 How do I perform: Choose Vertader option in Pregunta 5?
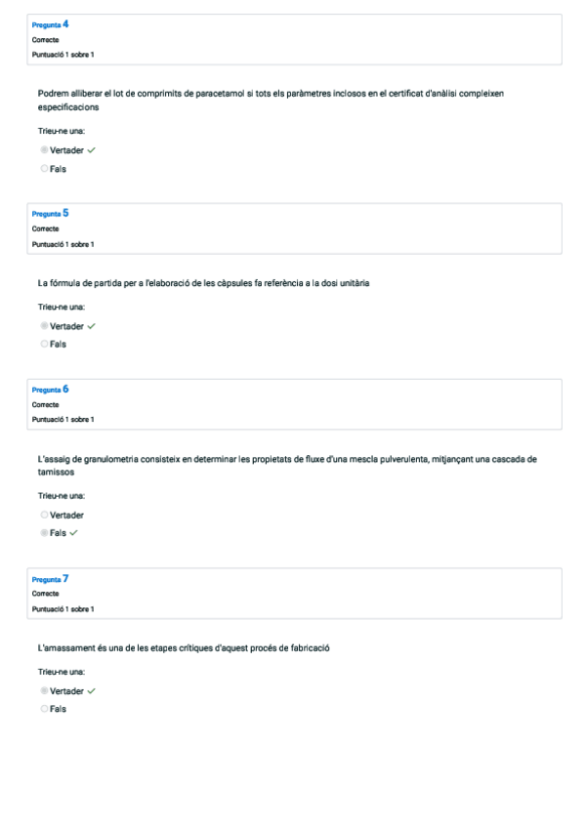tap(44, 326)
